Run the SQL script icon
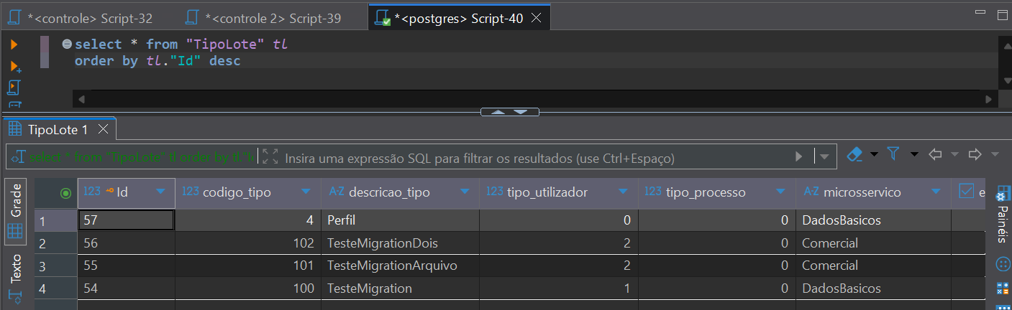This screenshot has width=1012, height=310. click(14, 88)
